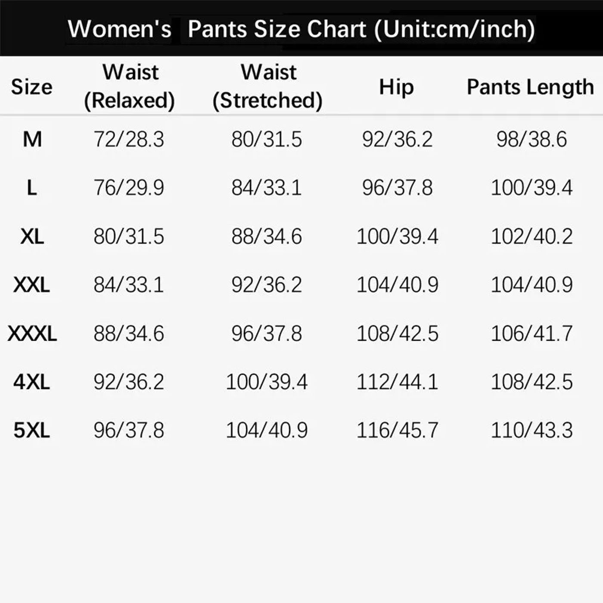Click the 76/29.9 relaxed waist value

129,188
